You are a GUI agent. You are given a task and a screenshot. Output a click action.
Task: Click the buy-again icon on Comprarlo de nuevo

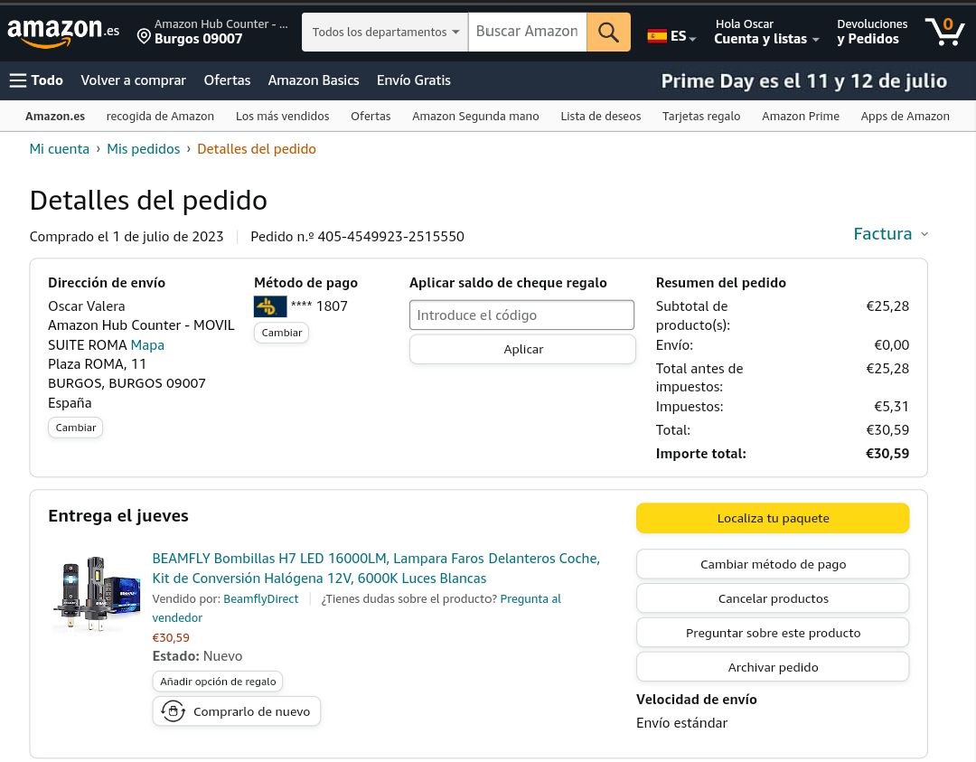pyautogui.click(x=173, y=711)
